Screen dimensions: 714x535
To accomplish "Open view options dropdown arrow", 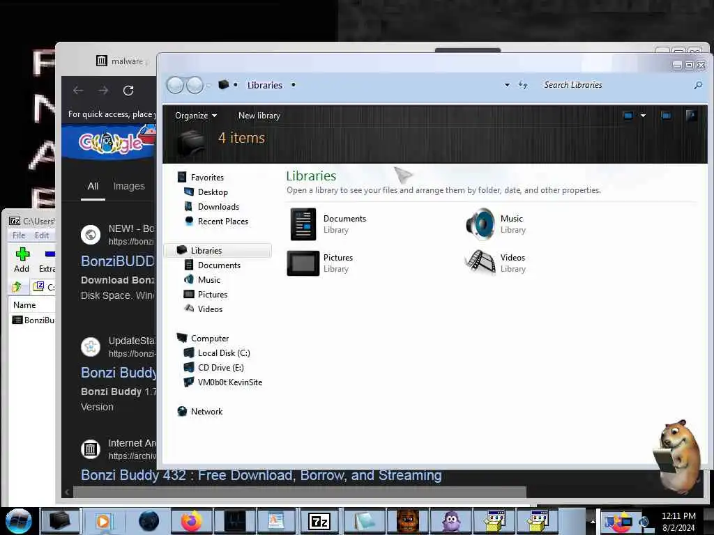I will [643, 116].
